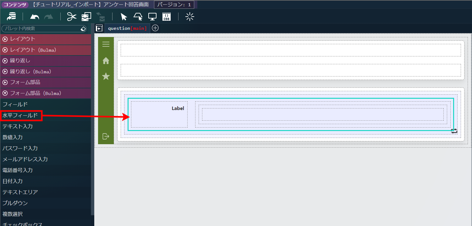Undo the last action with the undo arrow
The image size is (472, 226).
coord(35,17)
